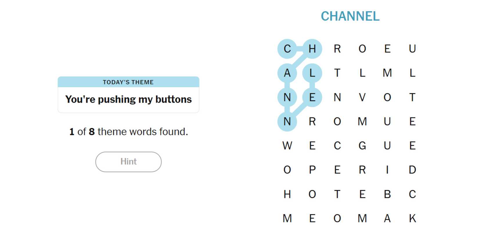
Task: Click the "You're pushing my buttons" theme text
Action: 128,99
